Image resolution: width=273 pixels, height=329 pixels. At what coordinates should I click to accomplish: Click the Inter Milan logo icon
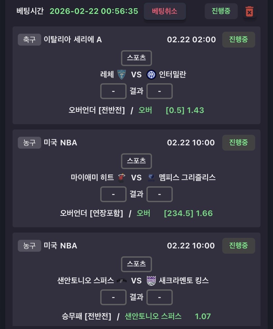[x=151, y=75]
